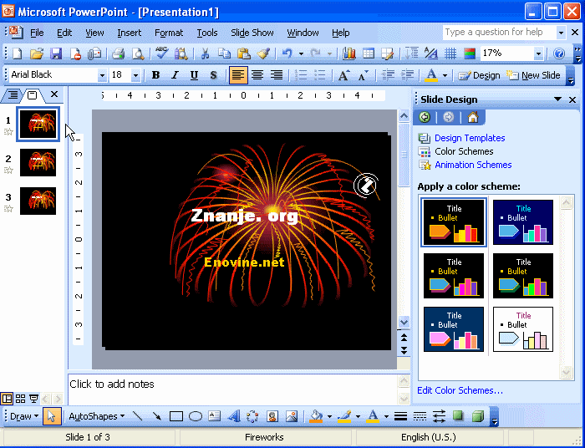Open the Format menu
This screenshot has height=448, width=585.
[169, 33]
